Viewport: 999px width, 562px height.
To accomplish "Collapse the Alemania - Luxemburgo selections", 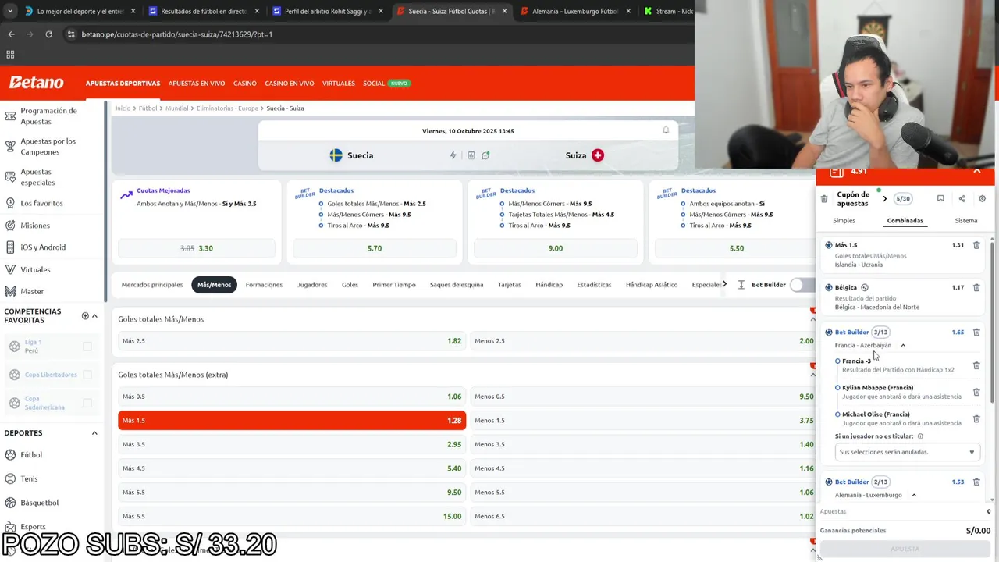I will coord(914,495).
